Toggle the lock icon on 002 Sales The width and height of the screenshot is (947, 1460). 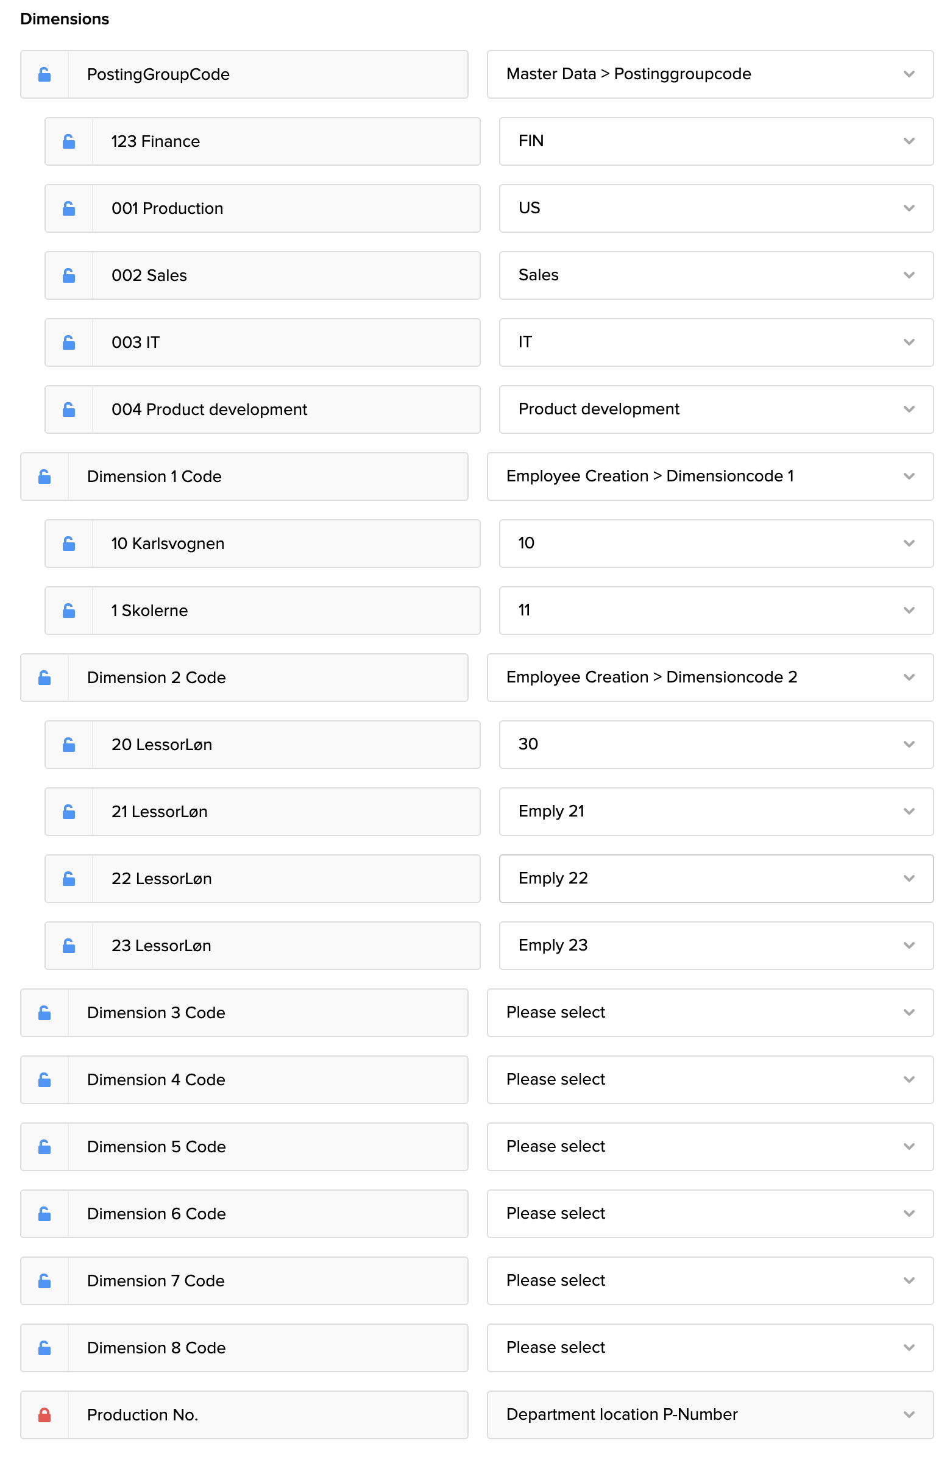(x=69, y=276)
